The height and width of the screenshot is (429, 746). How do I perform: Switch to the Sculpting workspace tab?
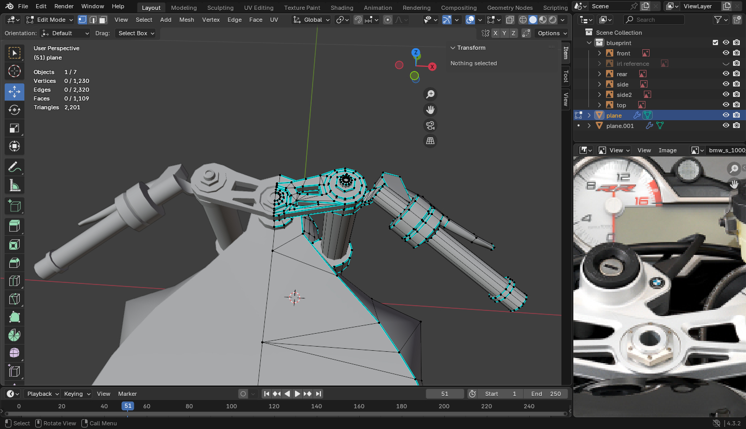point(220,8)
